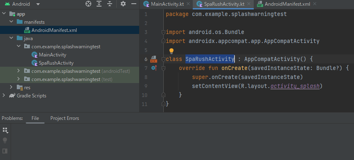Screen dimensions: 354x160
Task: Fold the class at line 6
Action: (x=163, y=59)
